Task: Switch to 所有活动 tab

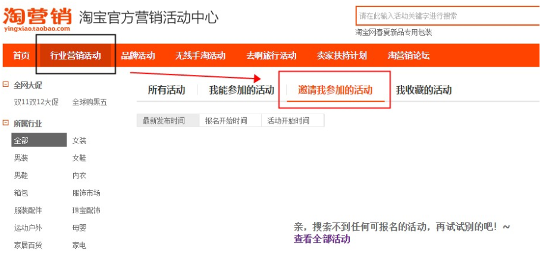Action: pyautogui.click(x=166, y=90)
